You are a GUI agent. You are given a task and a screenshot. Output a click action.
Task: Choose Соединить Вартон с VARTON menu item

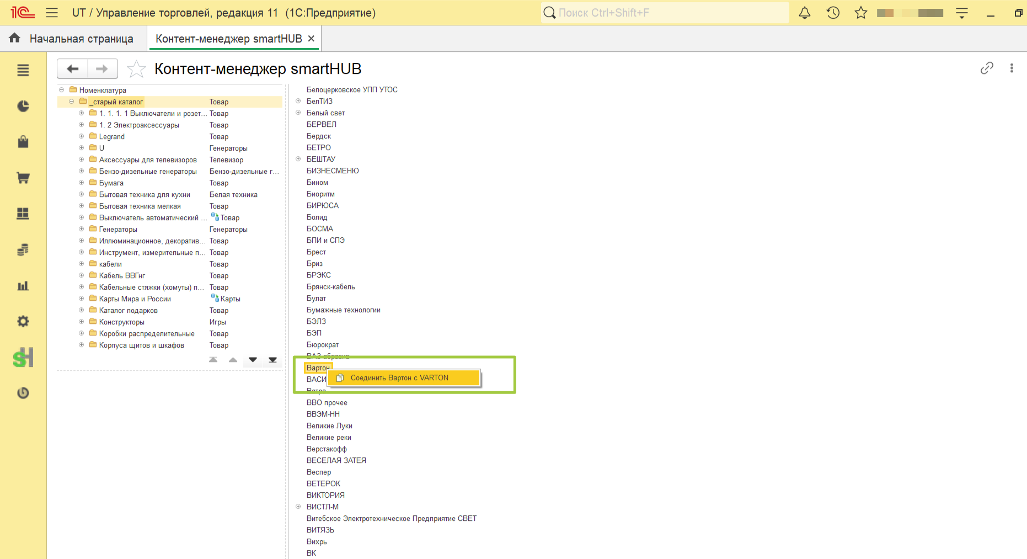pyautogui.click(x=404, y=378)
